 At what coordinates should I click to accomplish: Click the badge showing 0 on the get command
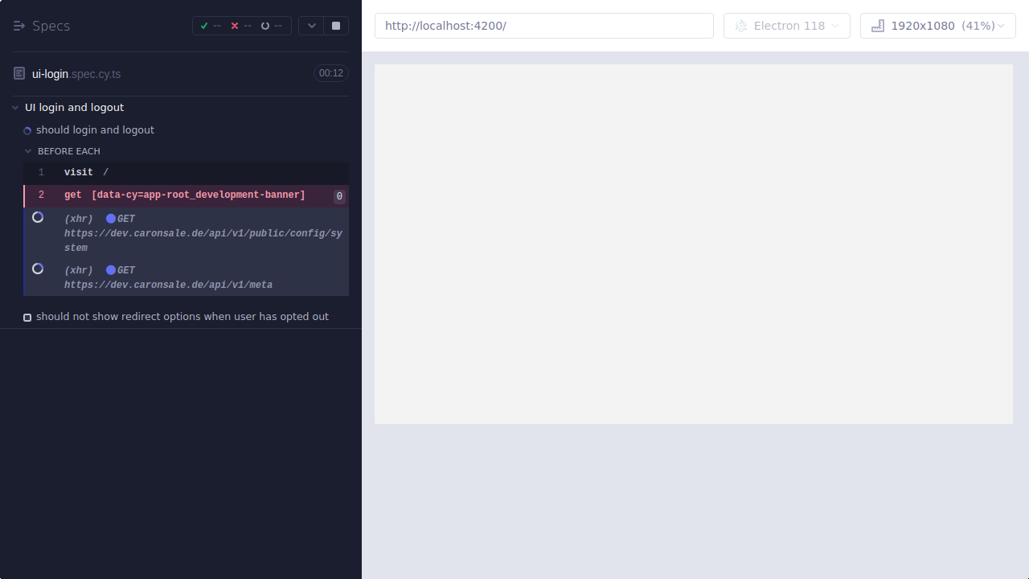click(x=339, y=195)
